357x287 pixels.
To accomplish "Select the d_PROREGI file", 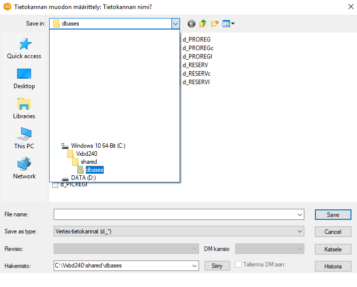I will coord(198,57).
